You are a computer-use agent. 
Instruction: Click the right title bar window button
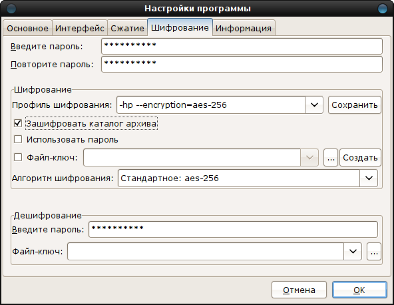383,8
